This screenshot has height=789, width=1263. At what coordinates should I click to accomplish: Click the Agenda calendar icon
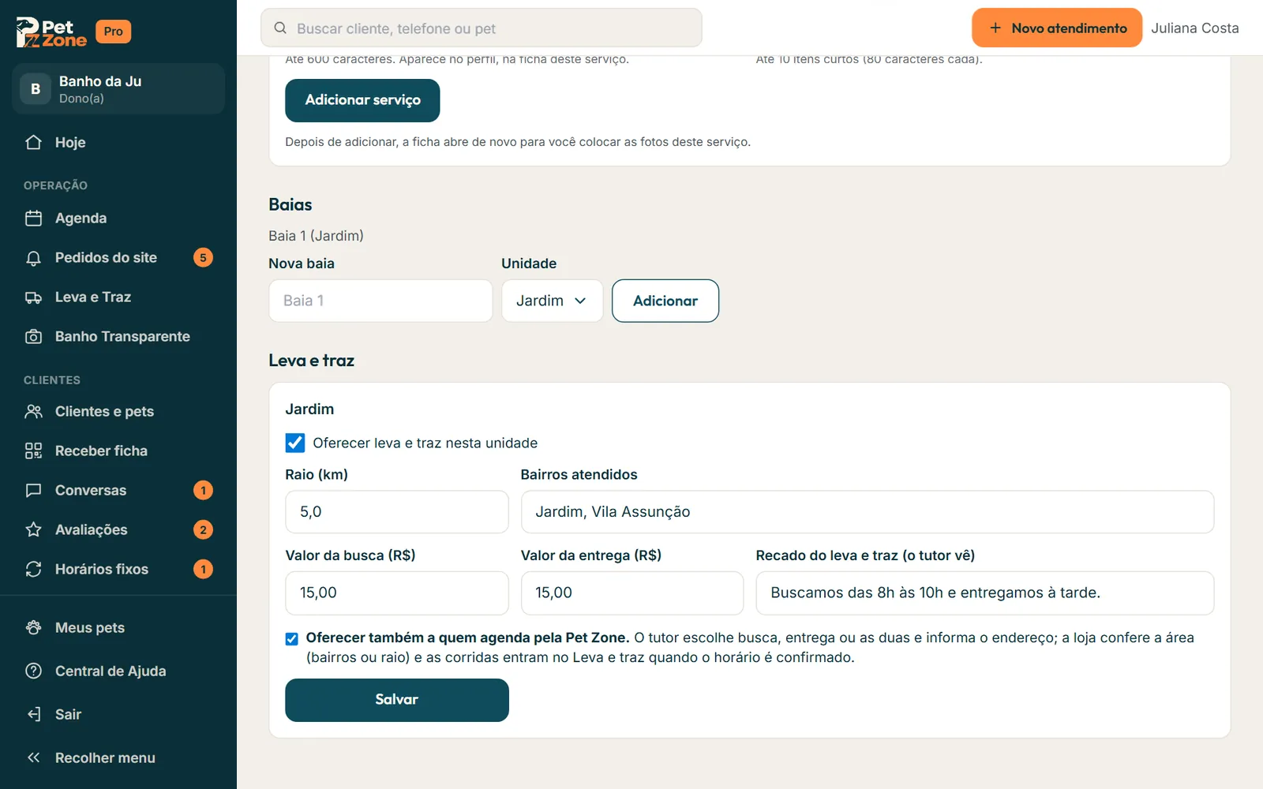pos(33,218)
